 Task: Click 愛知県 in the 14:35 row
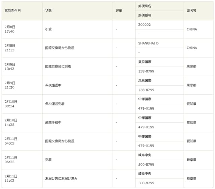click(x=191, y=122)
